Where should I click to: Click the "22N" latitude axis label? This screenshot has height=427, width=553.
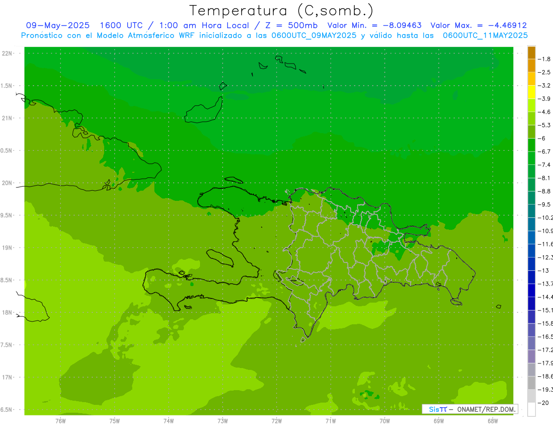[7, 53]
